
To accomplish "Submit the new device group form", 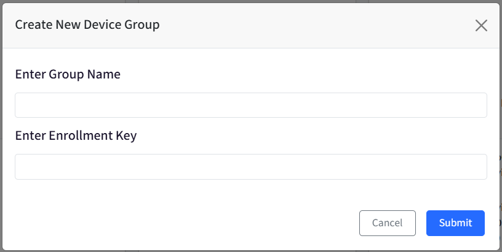I will [455, 223].
